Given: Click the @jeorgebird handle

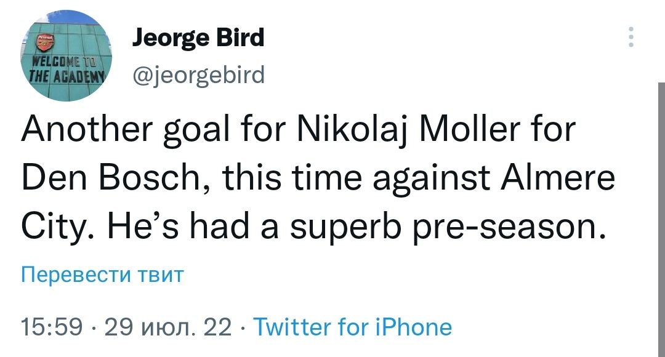Looking at the screenshot, I should click(198, 75).
